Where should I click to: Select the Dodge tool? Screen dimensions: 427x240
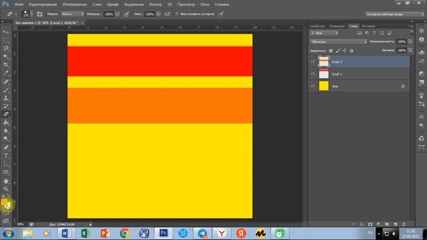pos(6,139)
